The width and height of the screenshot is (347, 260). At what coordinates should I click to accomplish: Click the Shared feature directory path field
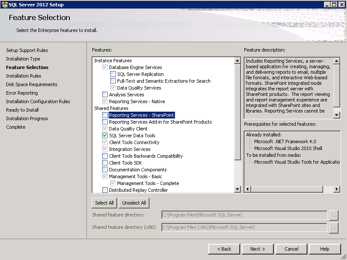click(244, 215)
